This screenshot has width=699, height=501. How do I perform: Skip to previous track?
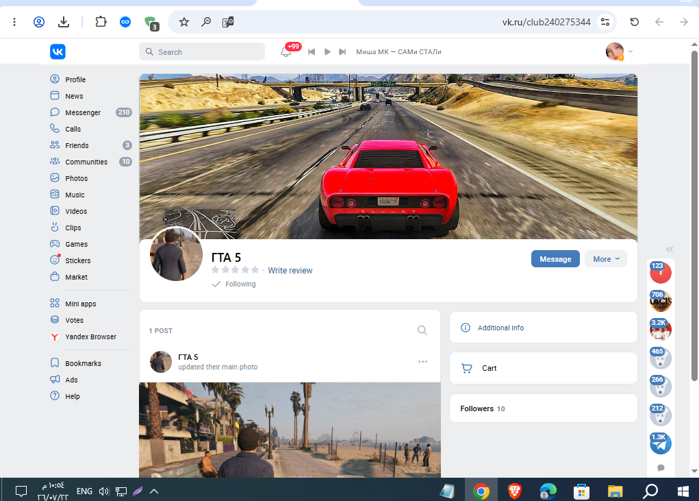[x=312, y=52]
